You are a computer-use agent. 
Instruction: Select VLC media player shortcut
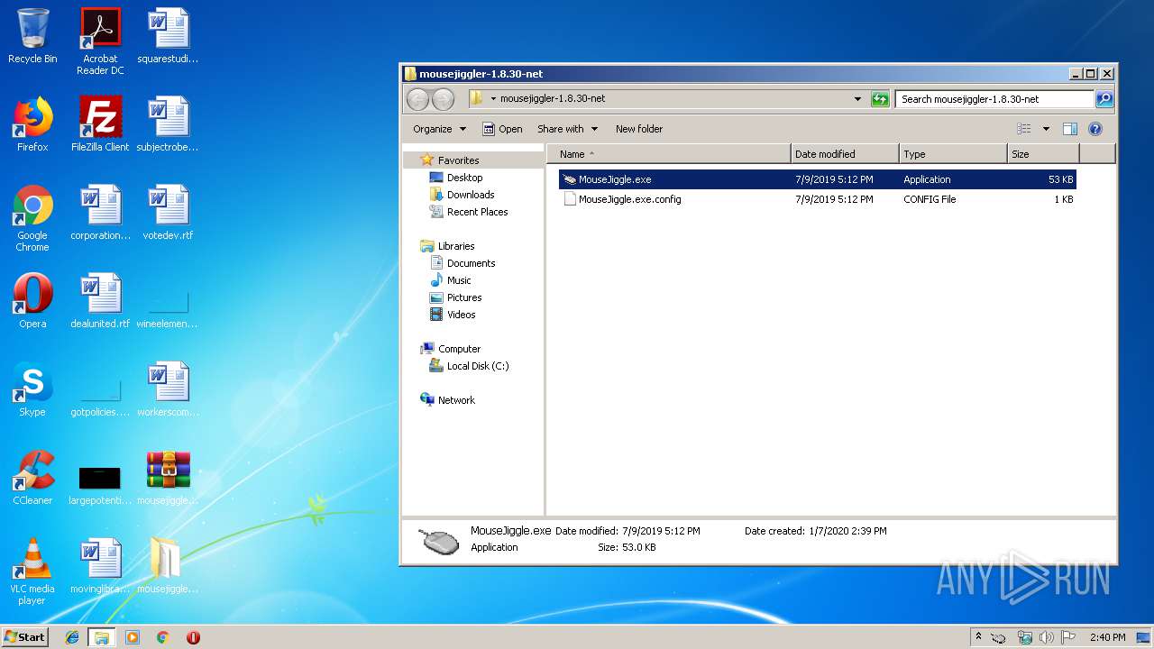[32, 571]
